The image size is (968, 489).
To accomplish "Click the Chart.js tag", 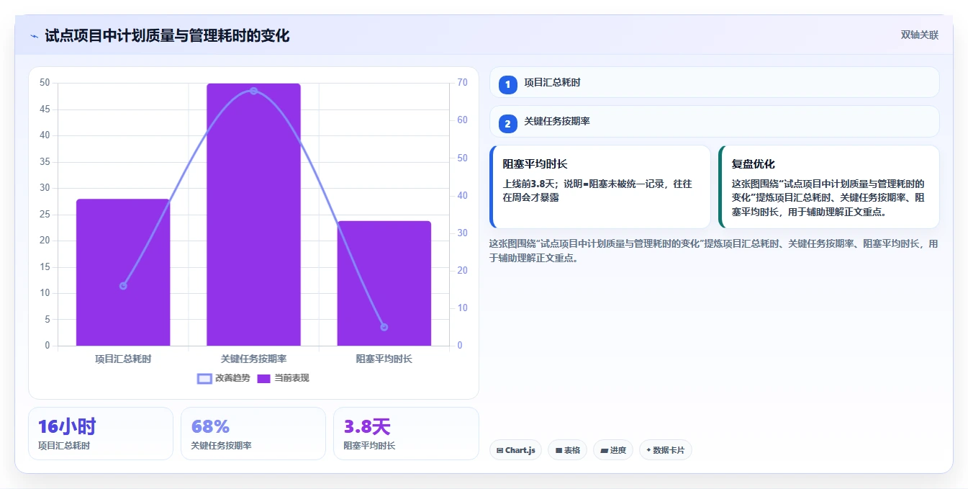I will click(x=515, y=450).
